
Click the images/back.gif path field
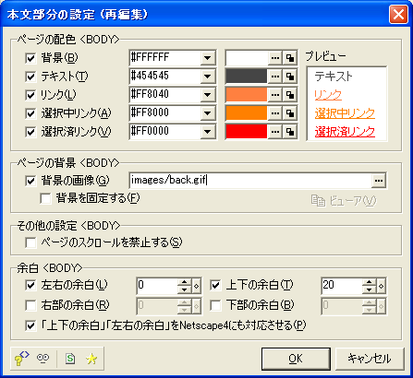[x=250, y=181]
